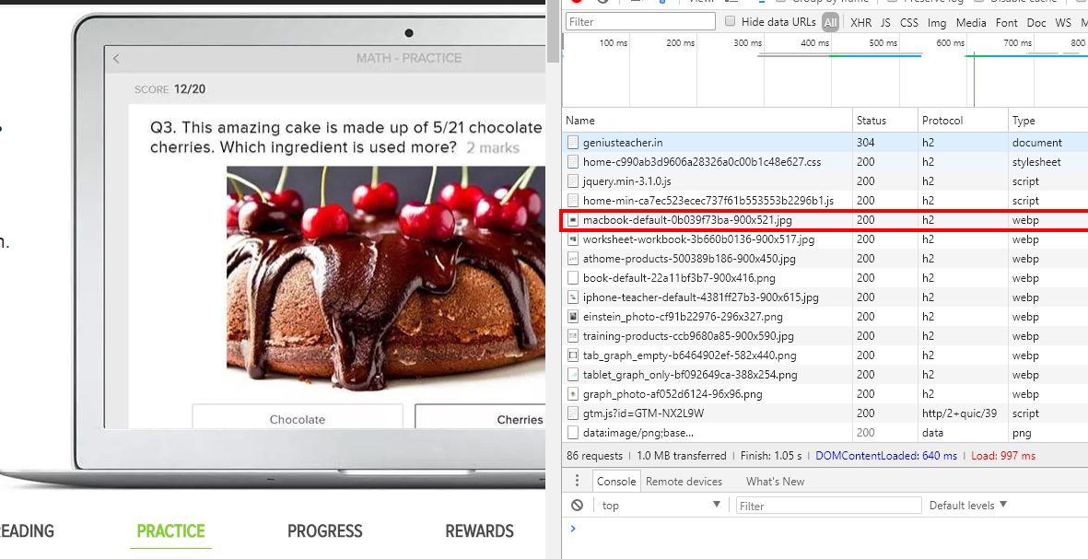Image resolution: width=1088 pixels, height=559 pixels.
Task: Click the 86 requests summary text
Action: coord(594,457)
